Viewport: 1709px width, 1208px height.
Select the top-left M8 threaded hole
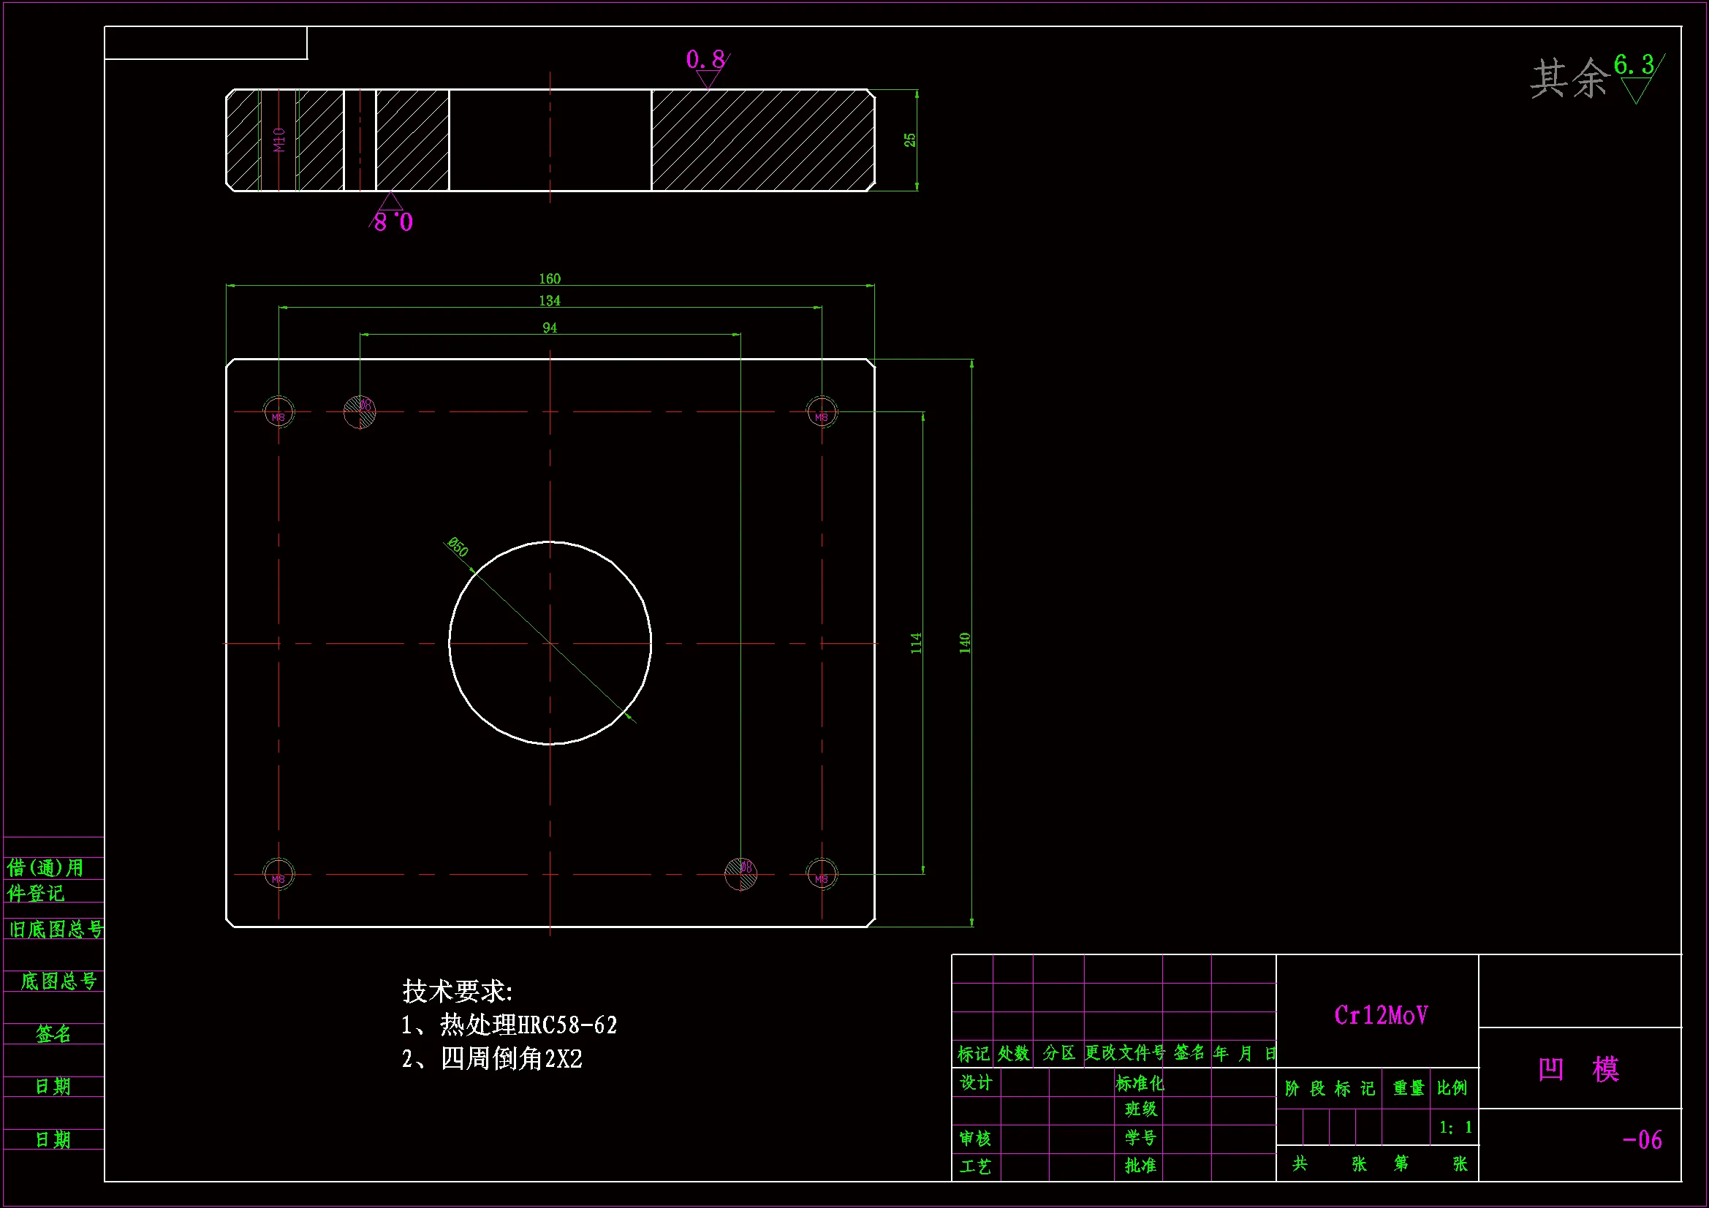[278, 411]
